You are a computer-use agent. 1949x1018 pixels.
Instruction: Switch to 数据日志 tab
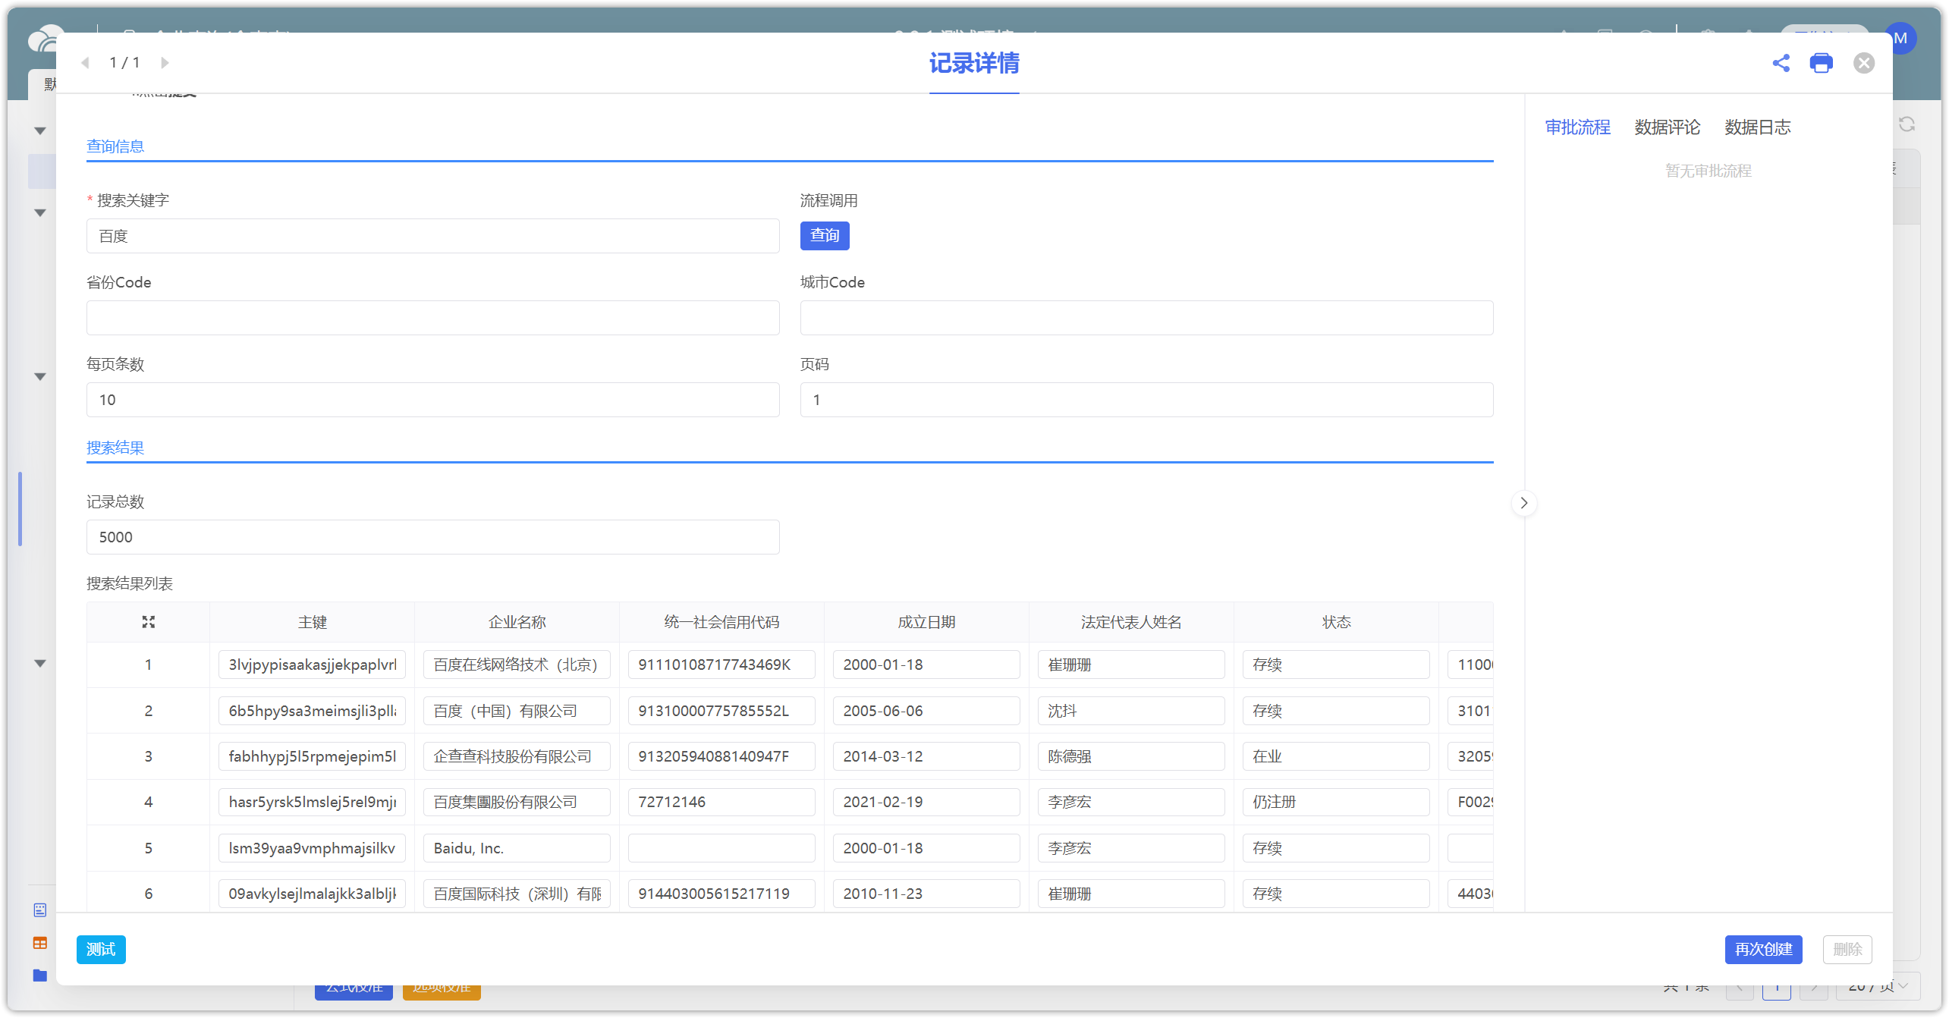pos(1757,127)
